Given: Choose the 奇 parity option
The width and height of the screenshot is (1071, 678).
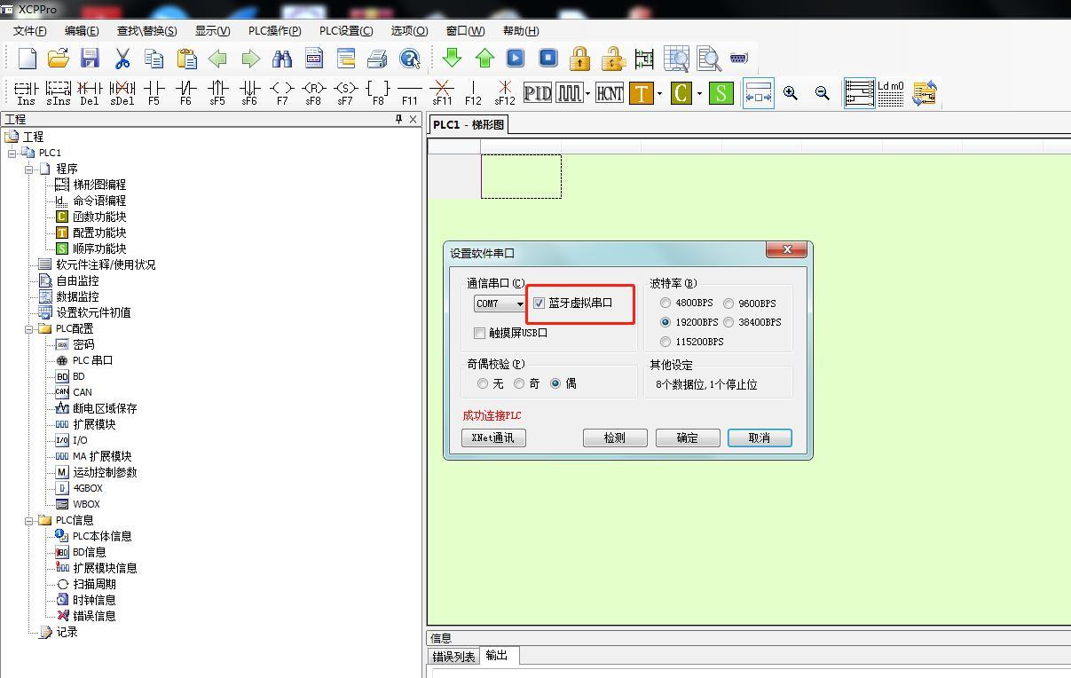Looking at the screenshot, I should 519,384.
